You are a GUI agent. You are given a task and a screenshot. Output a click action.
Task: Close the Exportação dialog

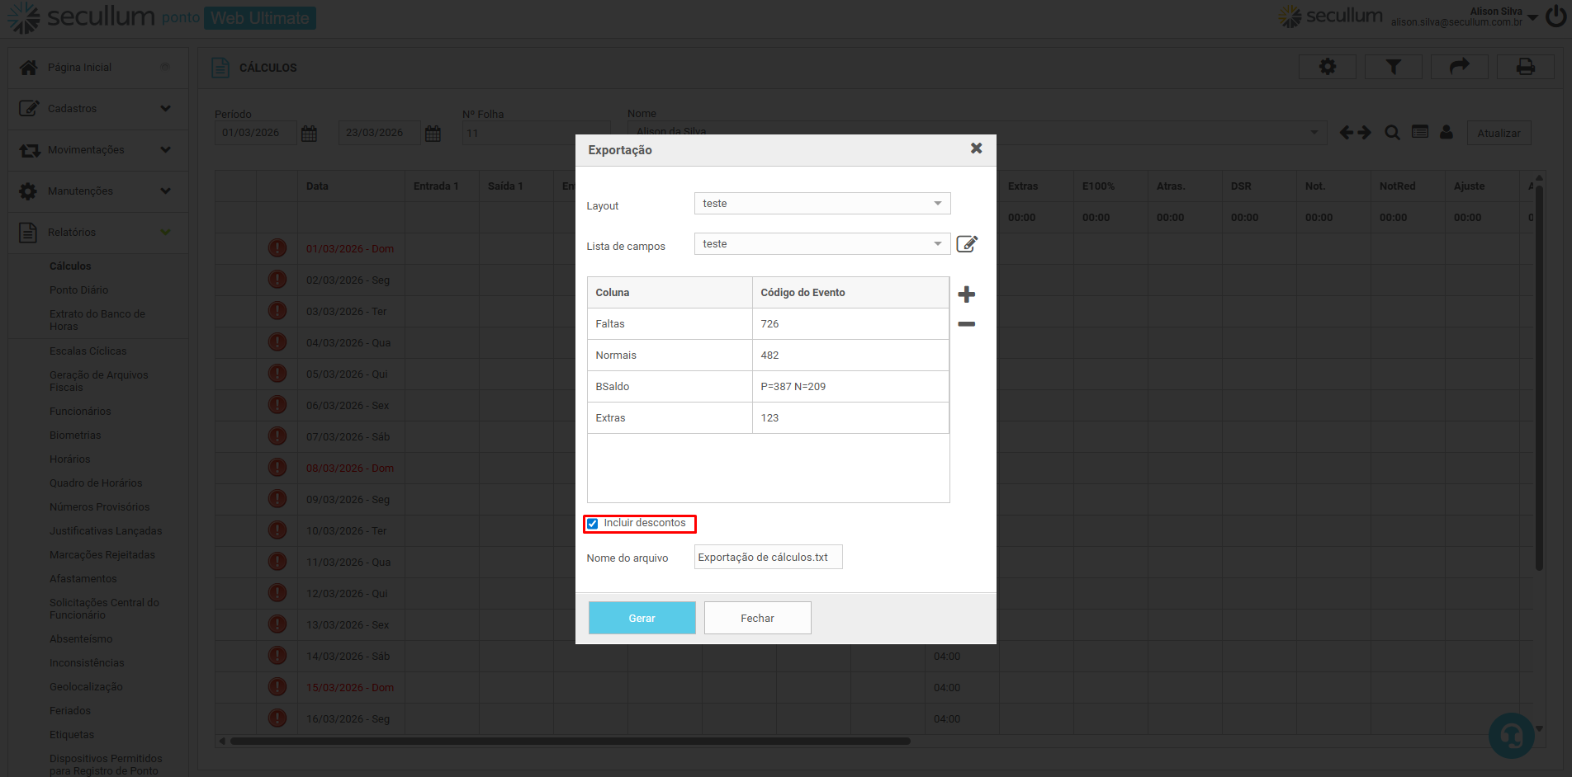pos(976,148)
